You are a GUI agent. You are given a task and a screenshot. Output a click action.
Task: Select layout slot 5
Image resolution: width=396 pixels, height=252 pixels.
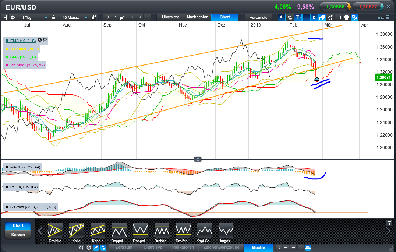click(x=148, y=17)
